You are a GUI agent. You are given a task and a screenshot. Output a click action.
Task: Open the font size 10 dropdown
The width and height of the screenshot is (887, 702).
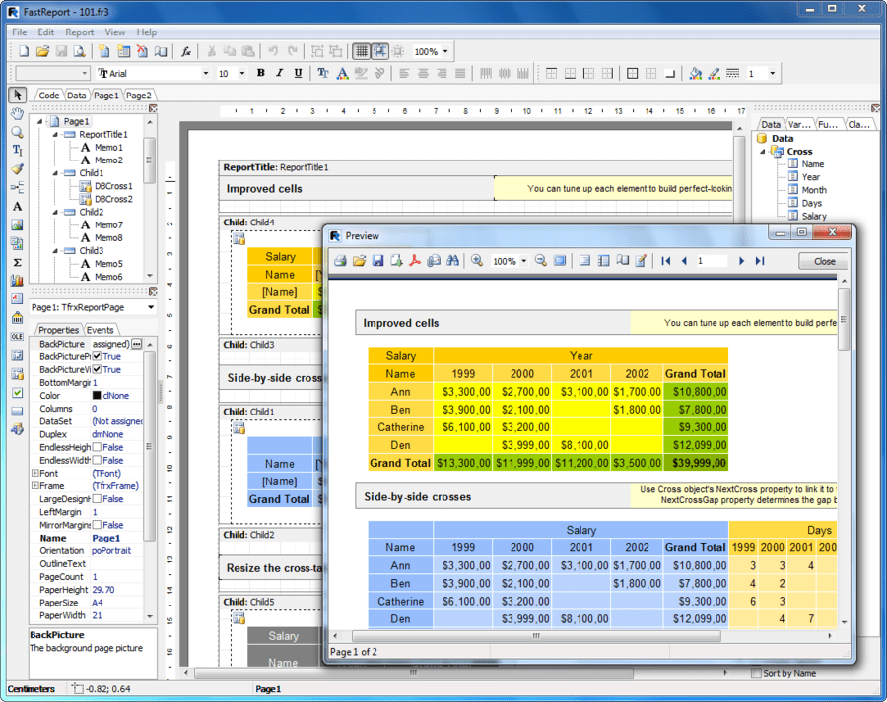tap(242, 73)
